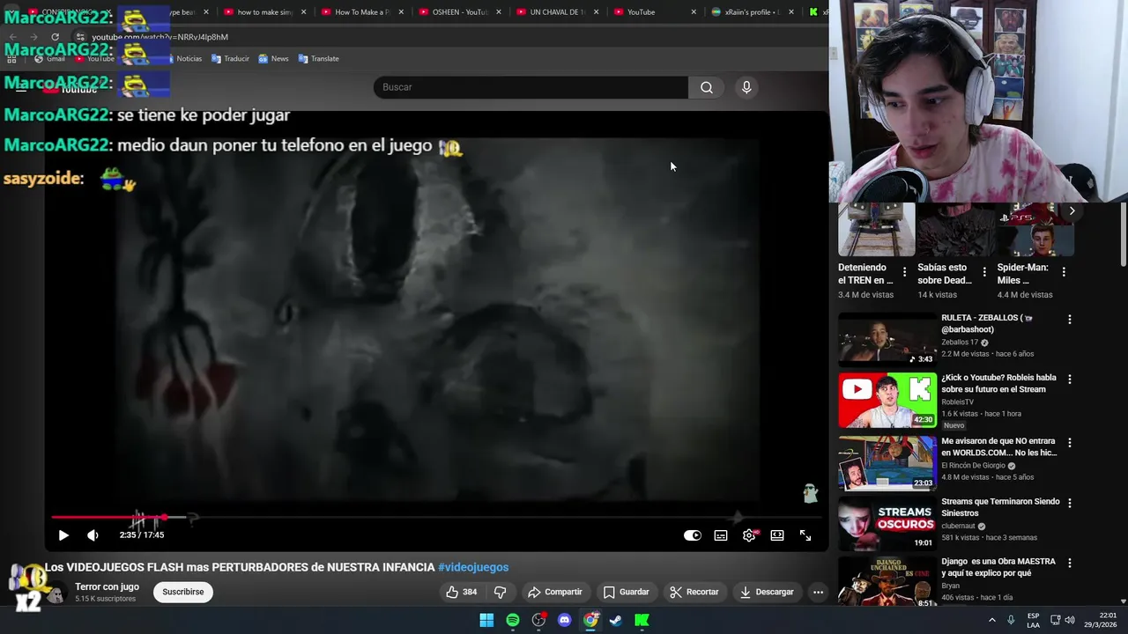Image resolution: width=1128 pixels, height=634 pixels.
Task: Open Steam from the taskbar
Action: [x=616, y=620]
